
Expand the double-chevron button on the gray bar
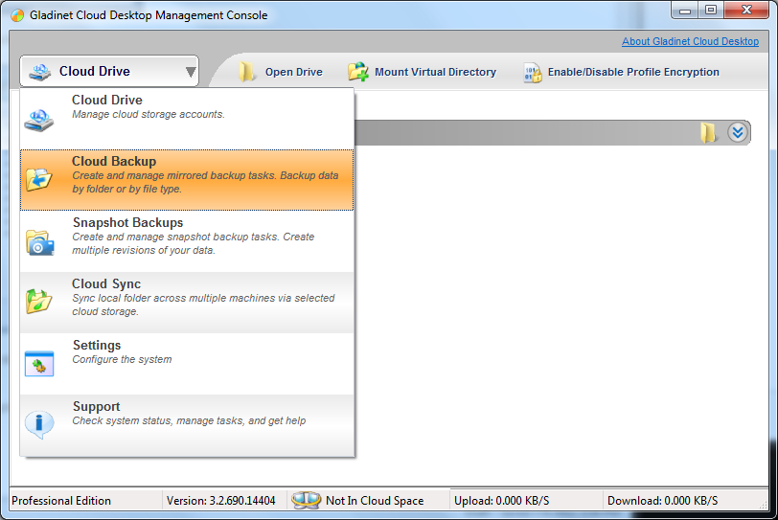tap(738, 132)
